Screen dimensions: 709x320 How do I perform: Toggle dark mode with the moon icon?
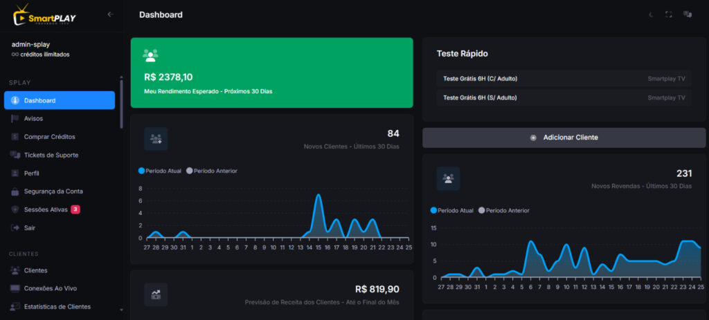[651, 15]
